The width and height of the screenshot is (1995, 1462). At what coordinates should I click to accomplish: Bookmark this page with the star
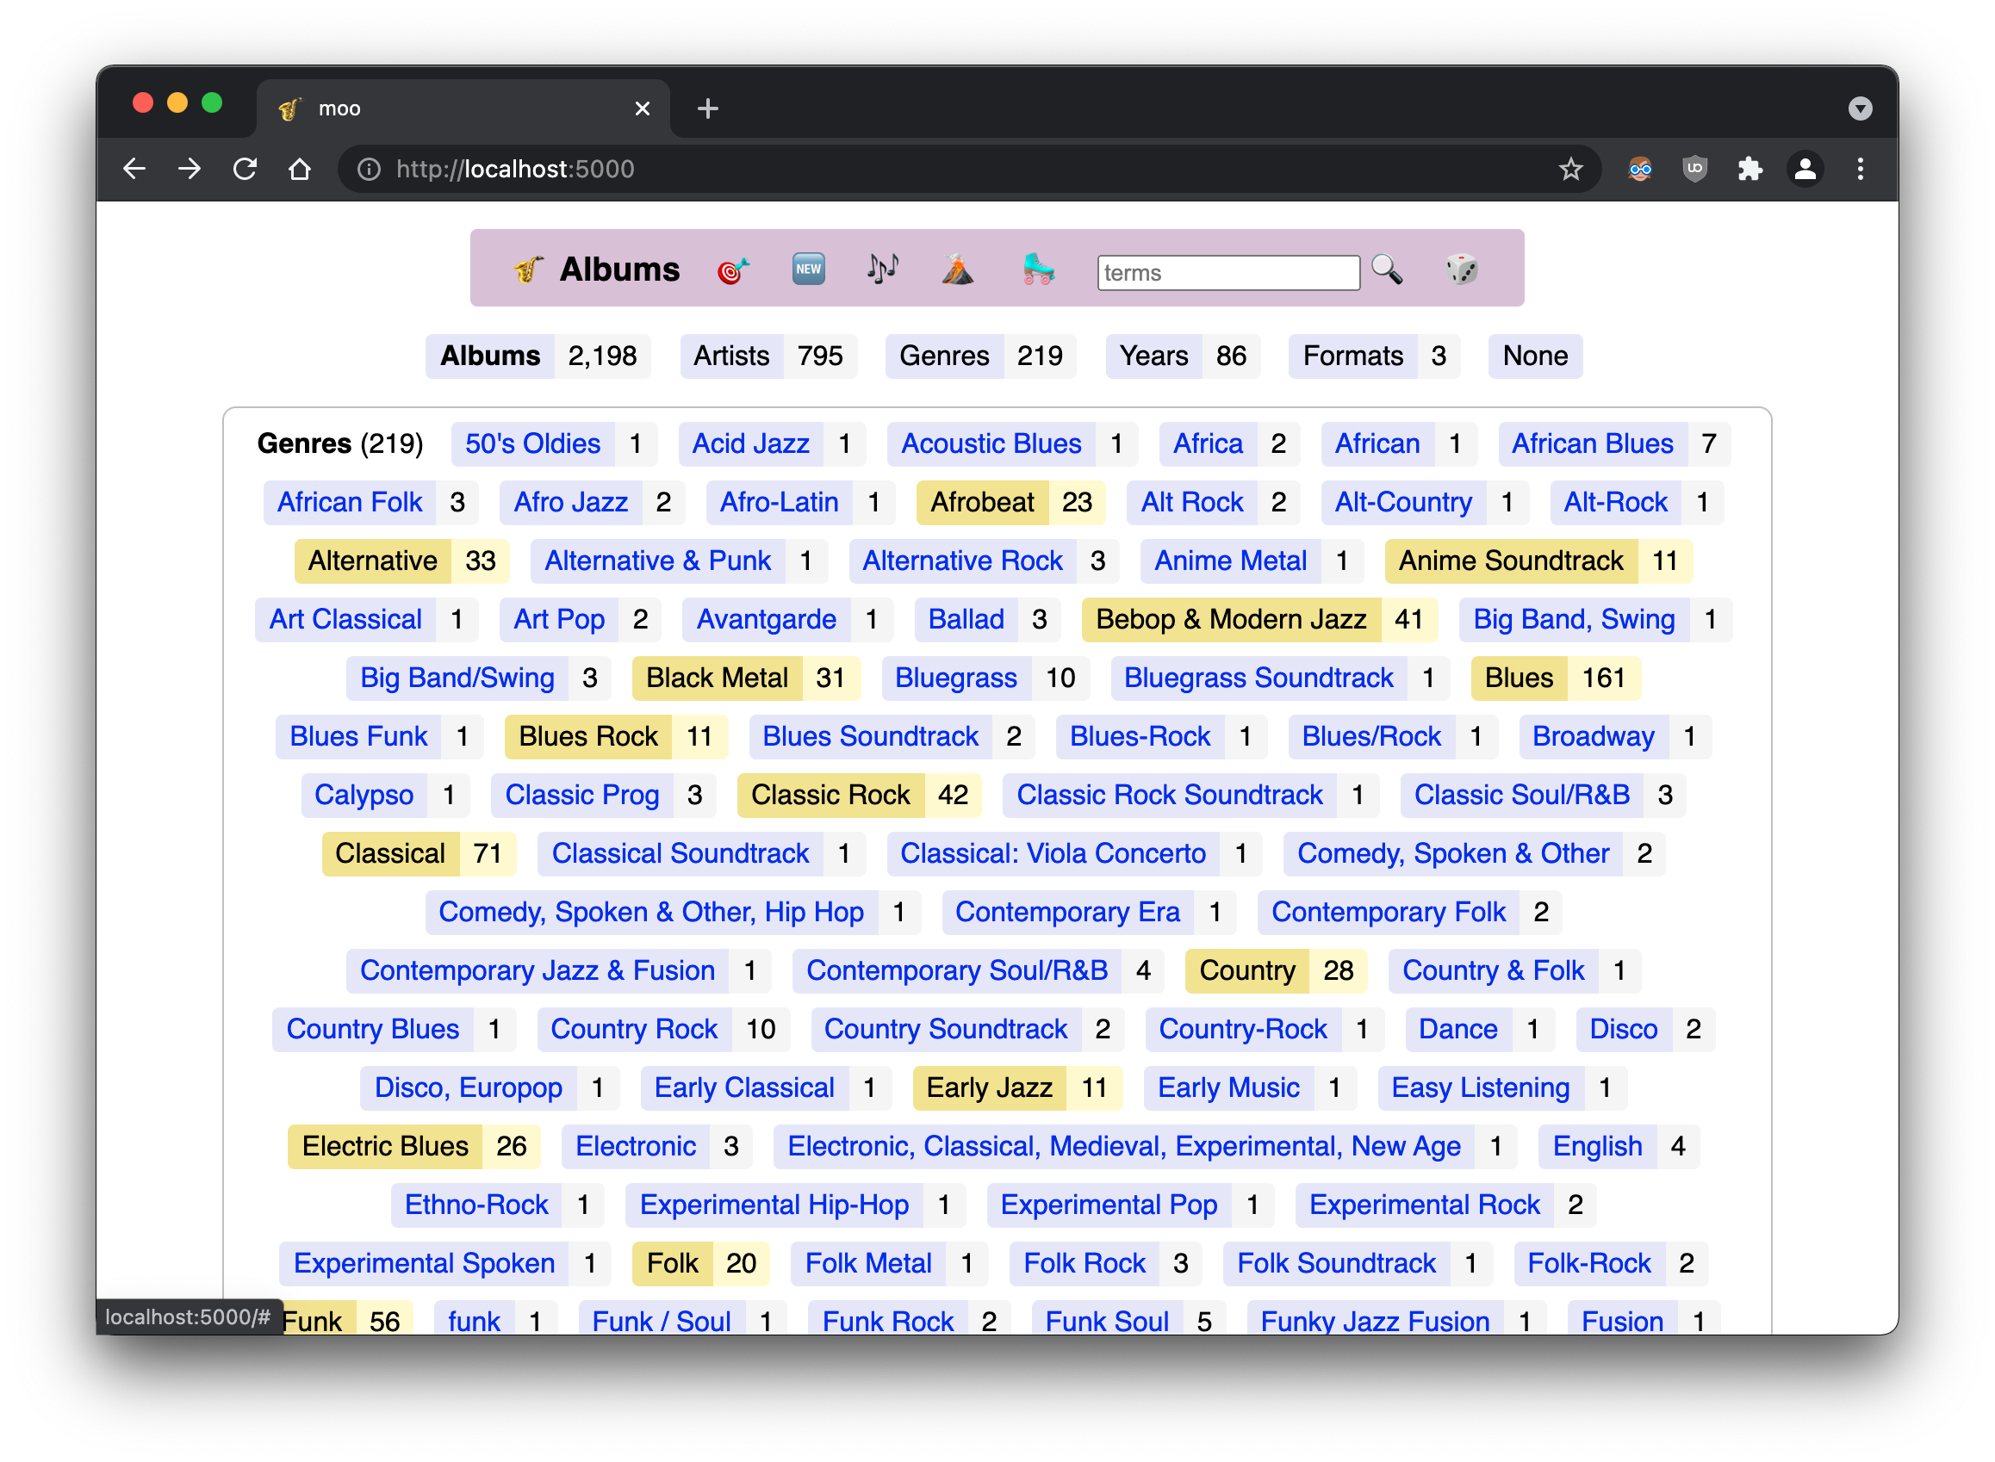coord(1571,169)
